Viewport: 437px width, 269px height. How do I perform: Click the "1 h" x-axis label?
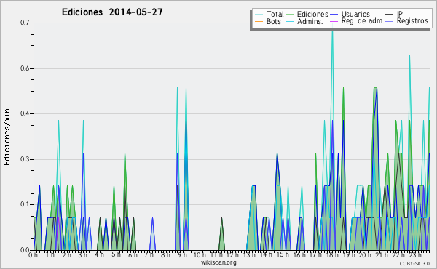tap(50, 254)
